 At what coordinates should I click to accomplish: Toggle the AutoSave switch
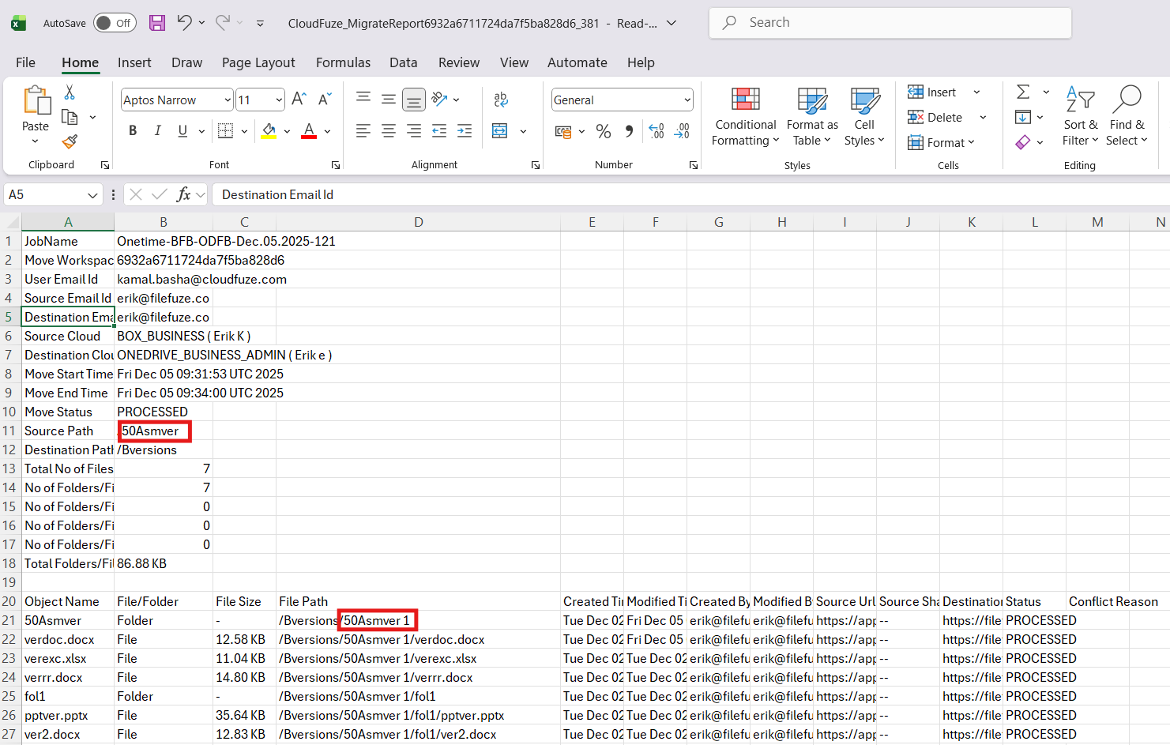coord(115,23)
